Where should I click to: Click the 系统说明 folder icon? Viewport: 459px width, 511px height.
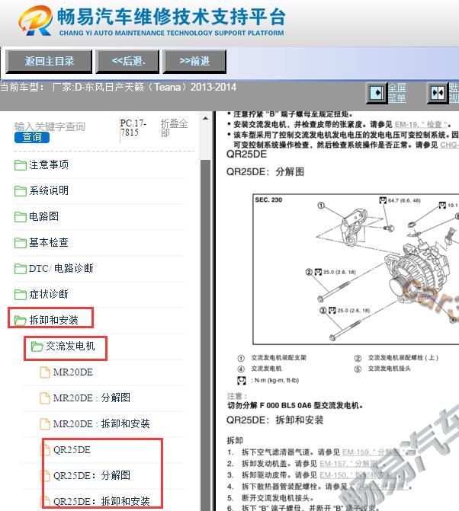pyautogui.click(x=21, y=191)
